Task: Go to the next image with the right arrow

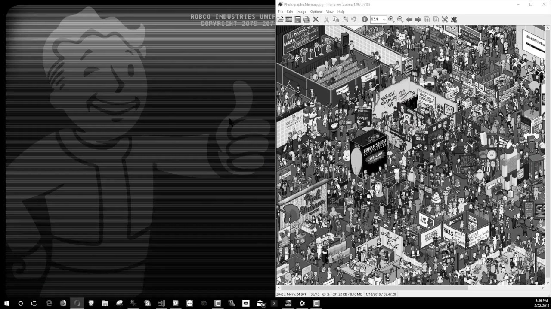Action: (x=418, y=19)
